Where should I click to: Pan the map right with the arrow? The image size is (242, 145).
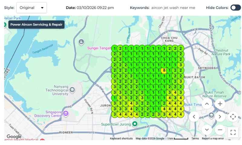pyautogui.click(x=220, y=117)
